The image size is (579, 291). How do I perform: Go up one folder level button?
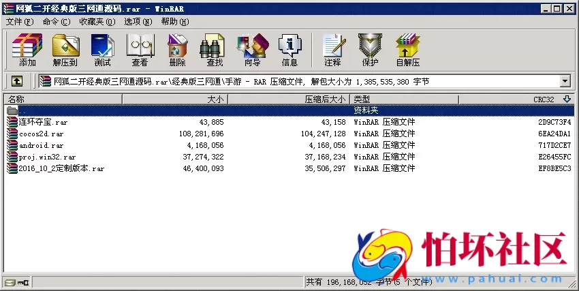point(16,81)
